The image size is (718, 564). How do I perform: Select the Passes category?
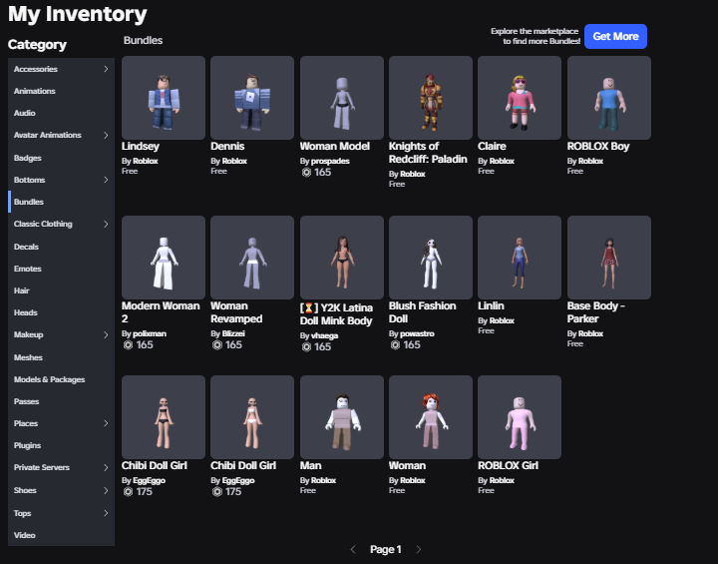coord(61,401)
